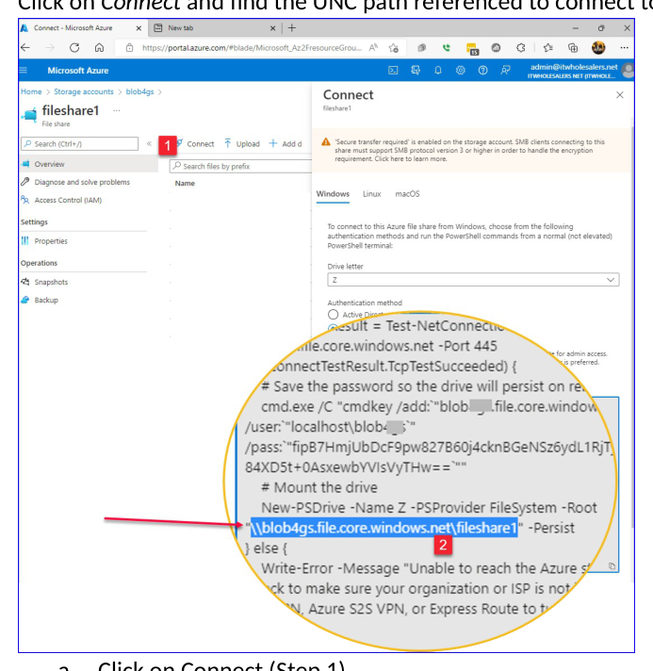Open the Favorites list icon
The height and width of the screenshot is (671, 653).
coord(548,48)
